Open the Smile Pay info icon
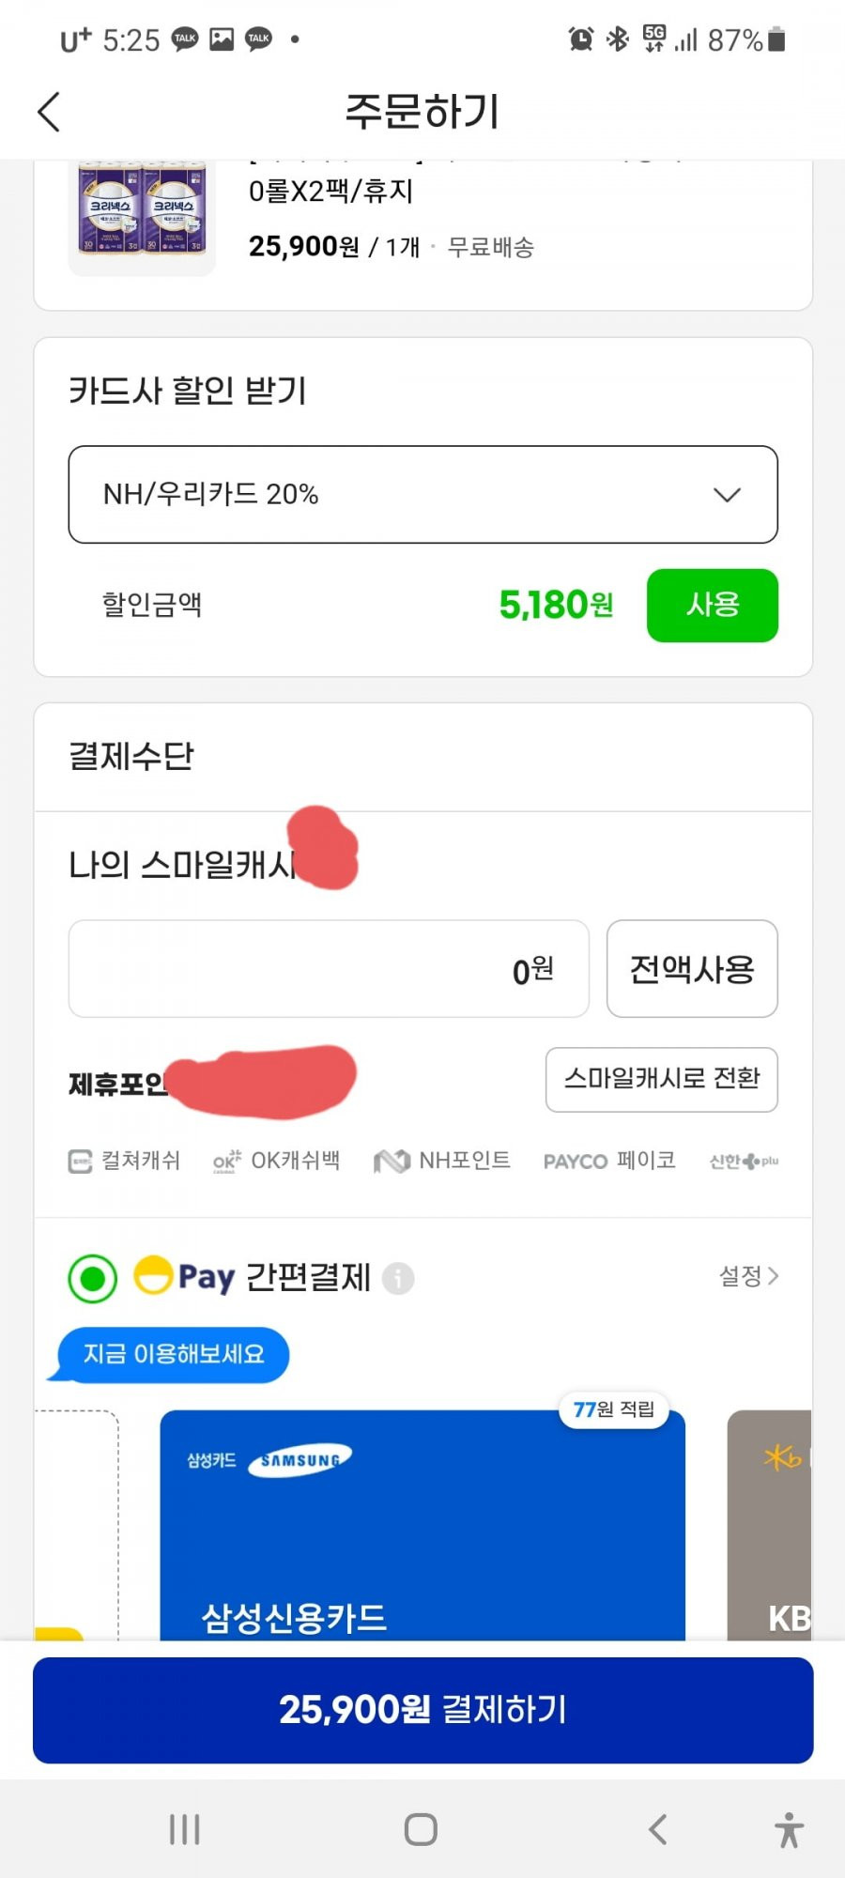This screenshot has width=845, height=1878. [x=398, y=1278]
